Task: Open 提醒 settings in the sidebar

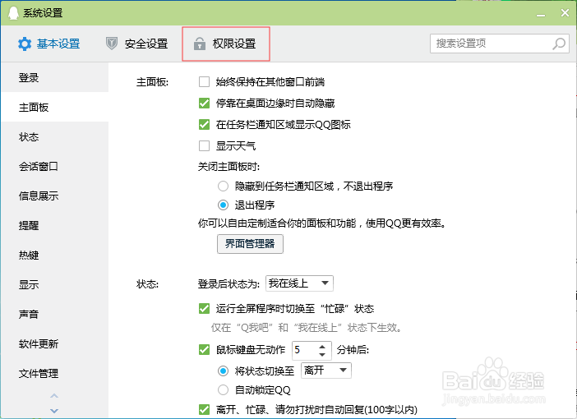Action: (54, 225)
